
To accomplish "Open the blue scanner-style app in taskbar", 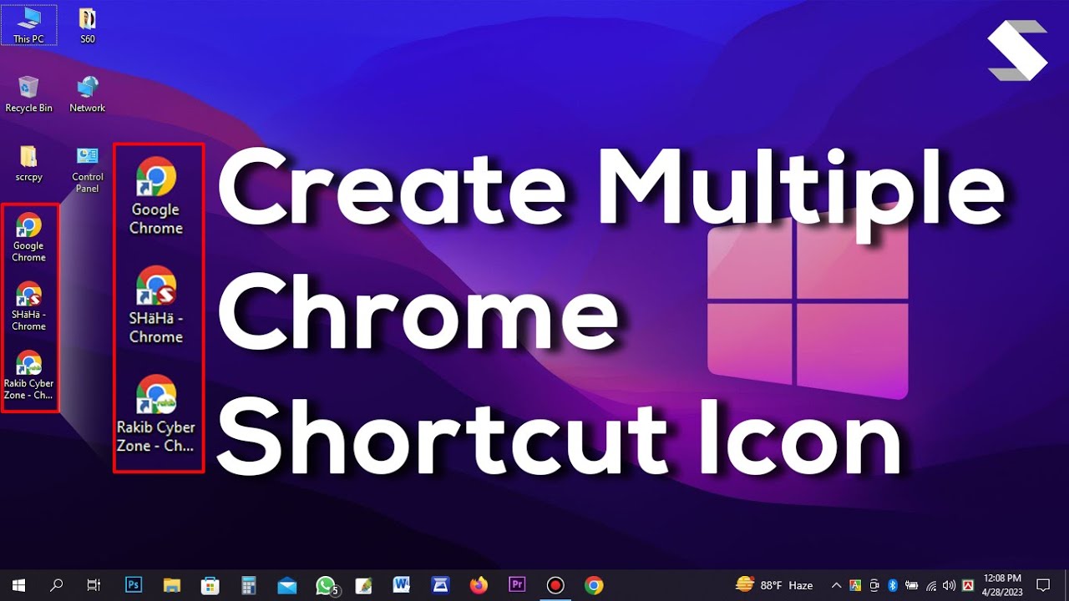I will pyautogui.click(x=440, y=585).
